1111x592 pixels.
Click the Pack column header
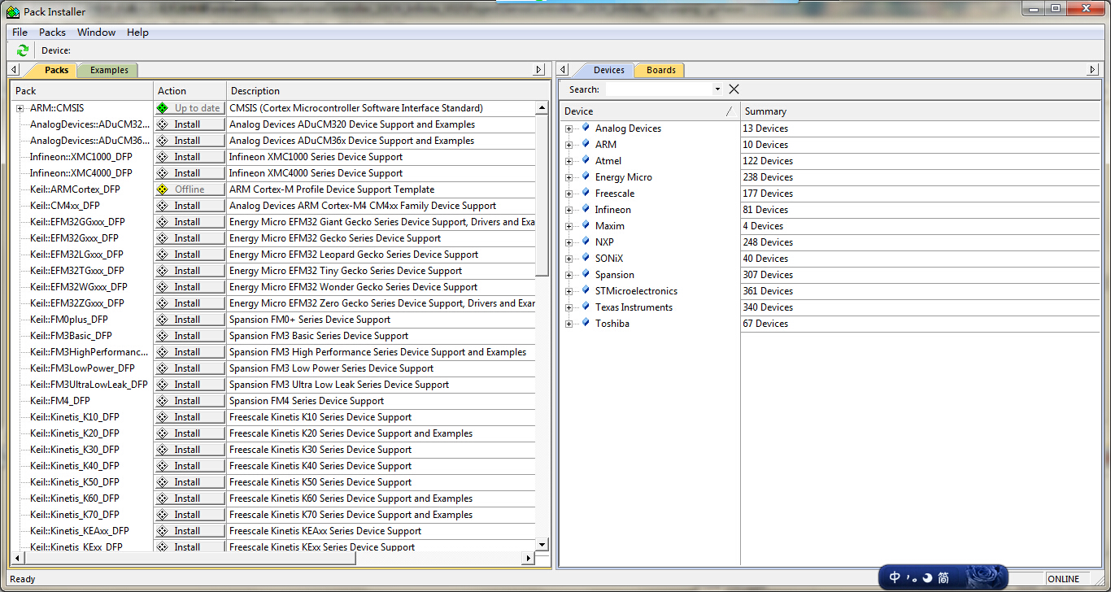click(82, 91)
